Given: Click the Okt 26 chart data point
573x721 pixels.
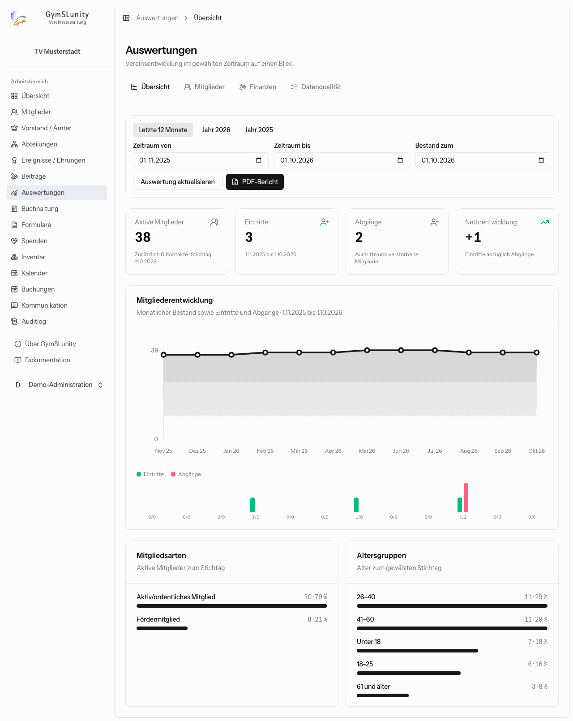Looking at the screenshot, I should (536, 352).
